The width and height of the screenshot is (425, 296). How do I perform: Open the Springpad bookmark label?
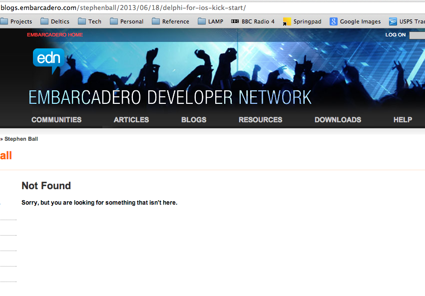(x=307, y=21)
